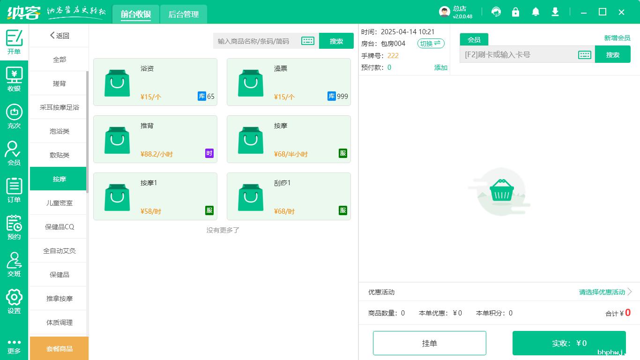Click the 挂单 hold order button
The height and width of the screenshot is (360, 640).
pos(430,343)
